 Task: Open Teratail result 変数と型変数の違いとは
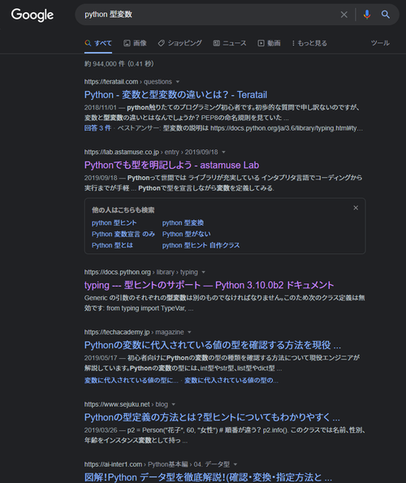click(x=175, y=94)
